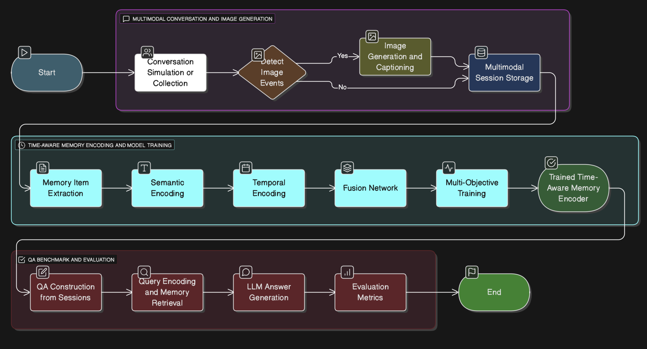Select the No edge label toward Multimodal Session Storage
The width and height of the screenshot is (647, 349).
(x=342, y=87)
